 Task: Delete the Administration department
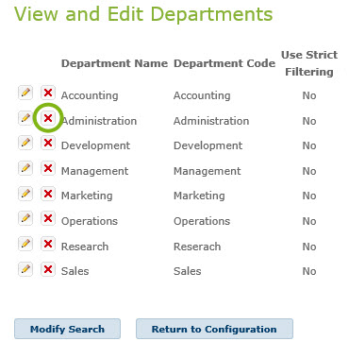click(48, 118)
